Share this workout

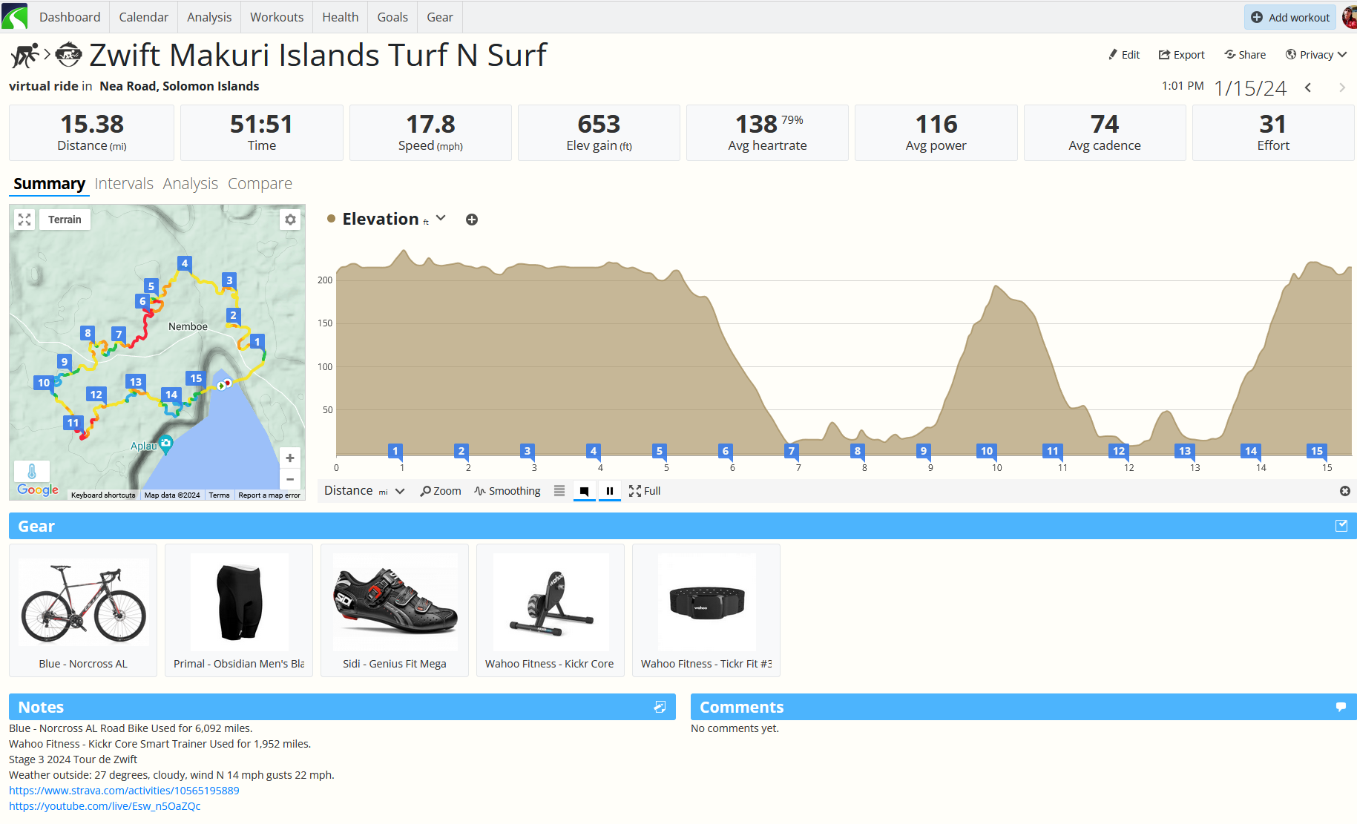click(x=1245, y=55)
